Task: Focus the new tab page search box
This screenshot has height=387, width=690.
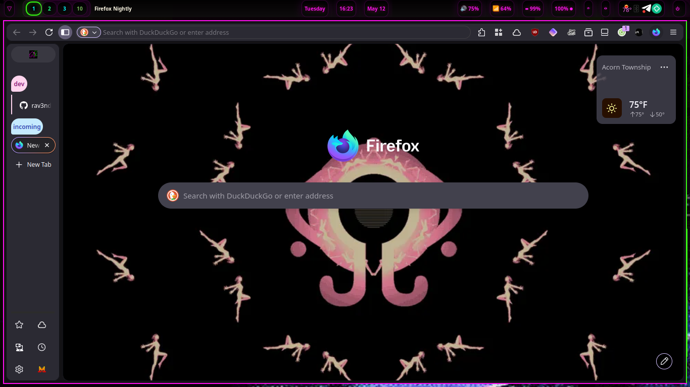Action: pyautogui.click(x=373, y=196)
